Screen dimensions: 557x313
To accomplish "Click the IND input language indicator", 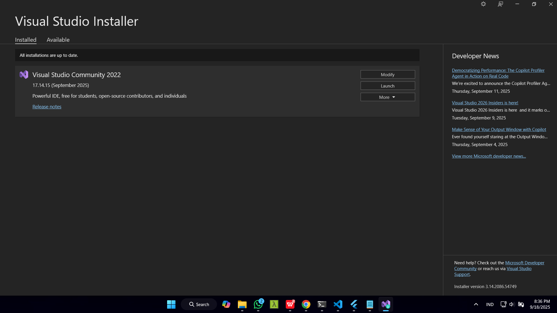I will tap(490, 304).
